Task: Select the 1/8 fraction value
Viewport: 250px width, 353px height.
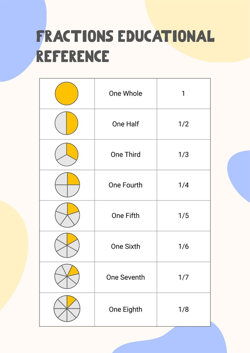Action: (x=184, y=310)
